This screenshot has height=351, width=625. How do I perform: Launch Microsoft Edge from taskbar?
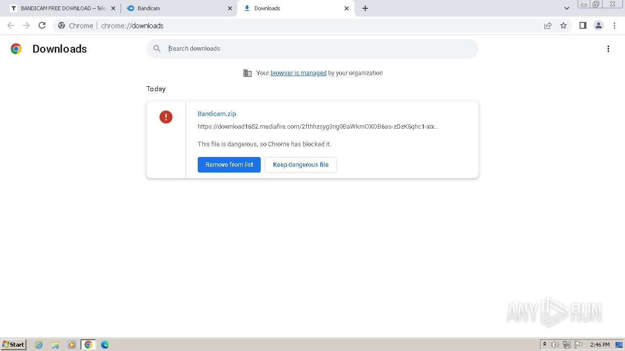click(105, 345)
